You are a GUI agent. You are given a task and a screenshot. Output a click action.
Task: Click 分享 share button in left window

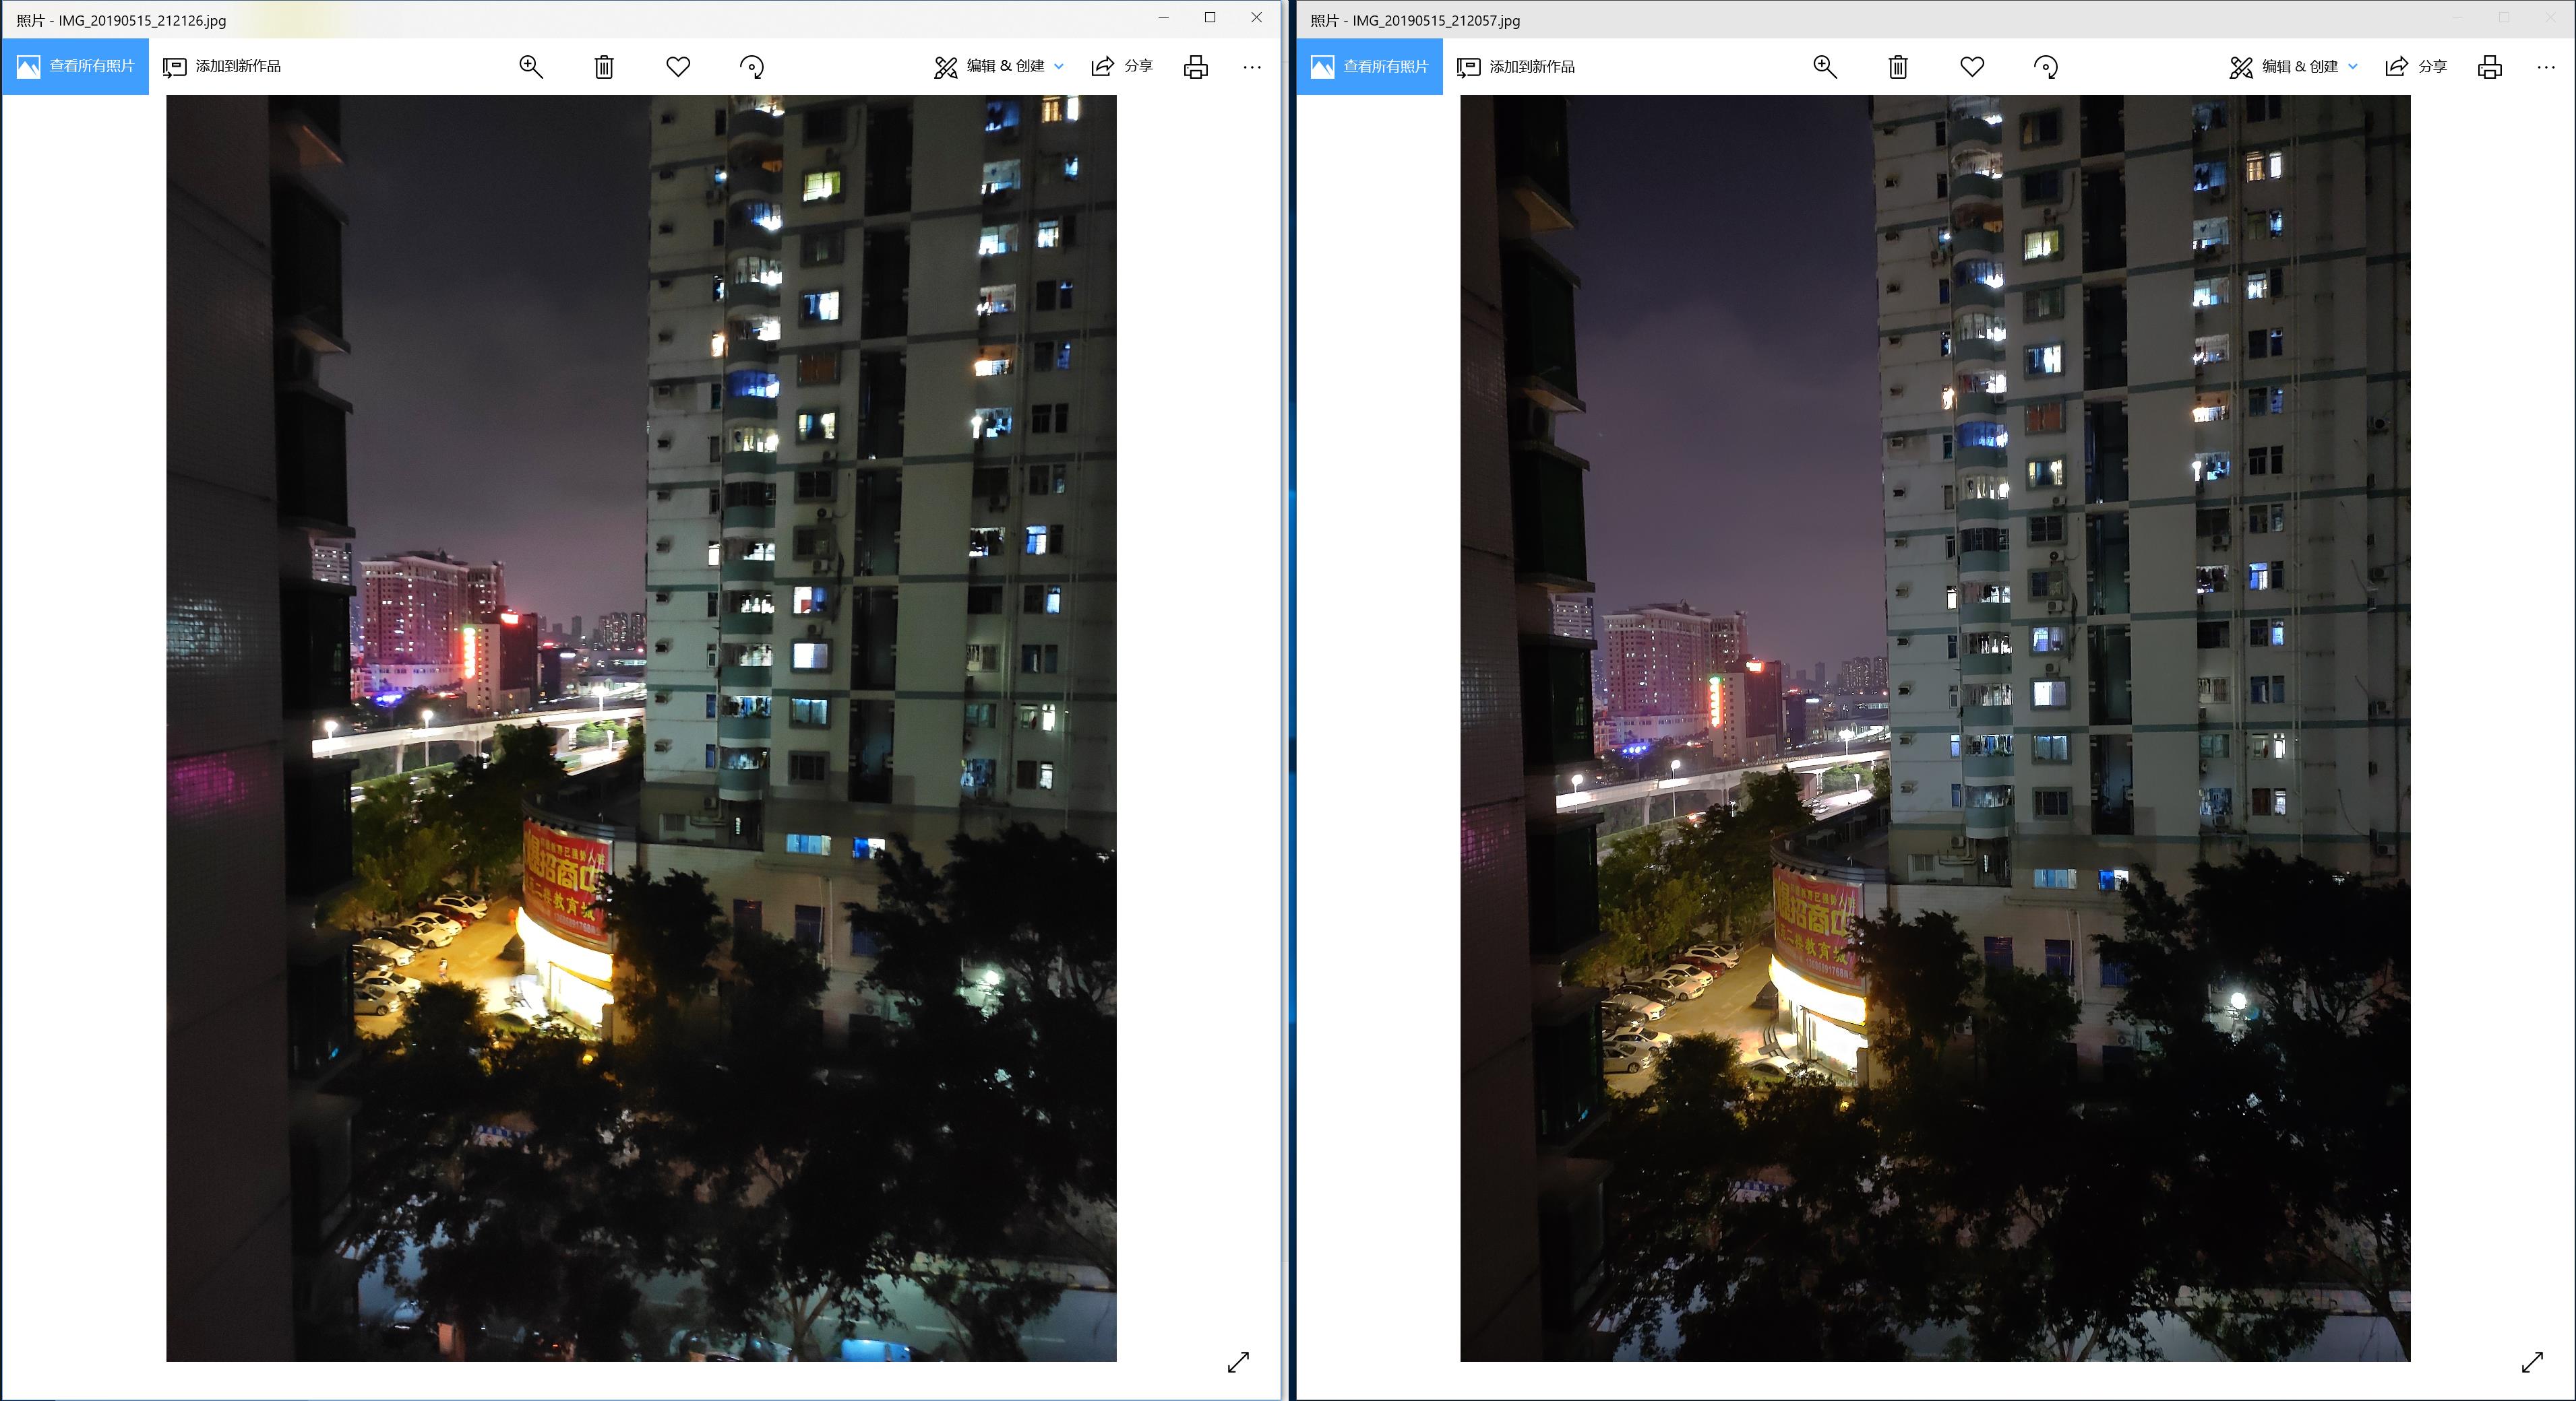[1122, 67]
